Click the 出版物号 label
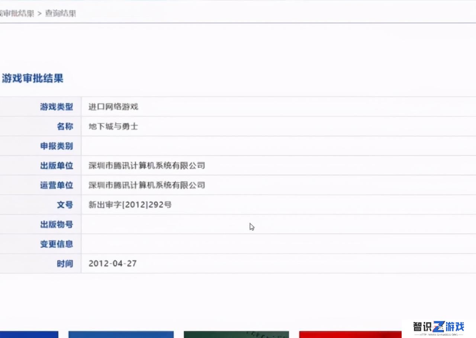Viewport: 476px width, 338px height. 57,224
